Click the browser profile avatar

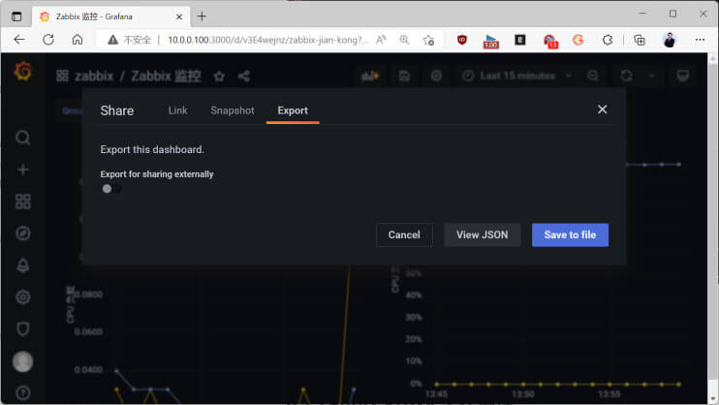(x=670, y=40)
